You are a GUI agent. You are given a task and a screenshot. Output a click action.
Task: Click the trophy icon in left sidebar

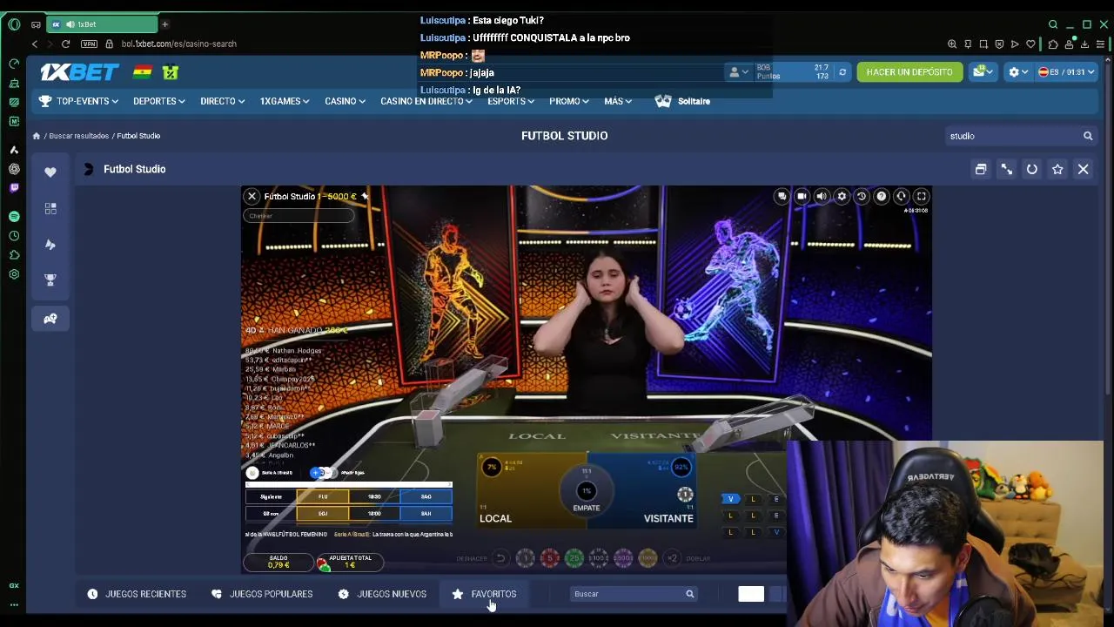(x=50, y=280)
